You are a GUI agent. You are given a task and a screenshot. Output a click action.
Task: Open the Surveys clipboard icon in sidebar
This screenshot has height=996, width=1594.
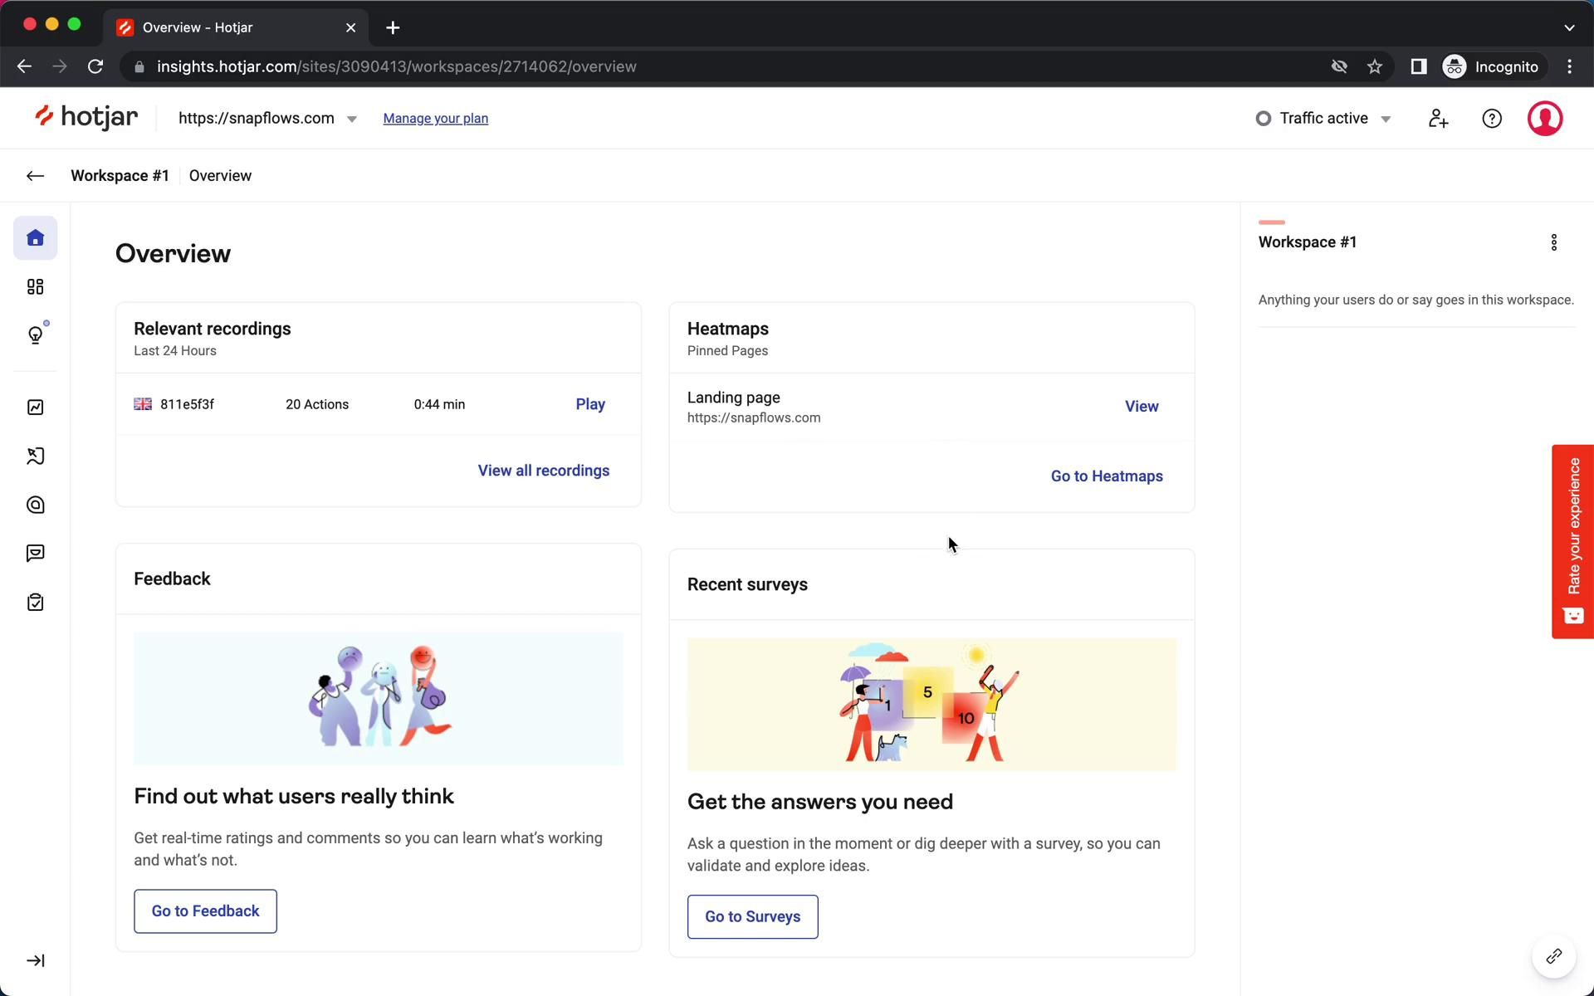pos(35,603)
